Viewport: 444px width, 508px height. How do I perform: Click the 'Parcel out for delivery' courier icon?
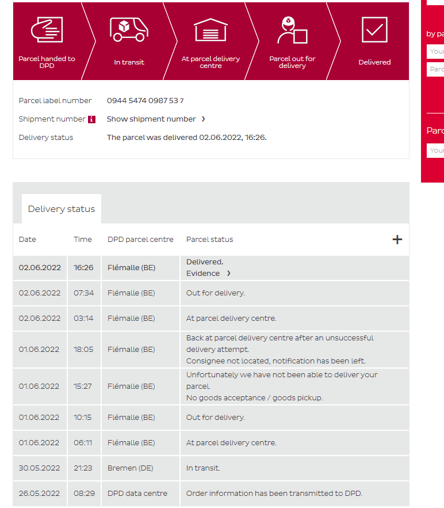tap(292, 30)
